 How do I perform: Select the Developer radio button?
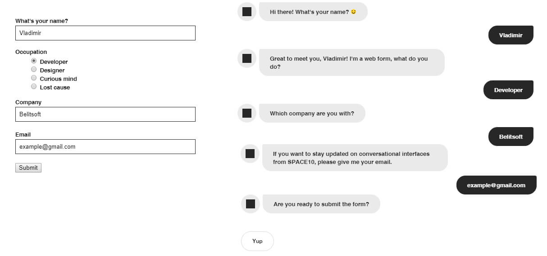coord(34,61)
